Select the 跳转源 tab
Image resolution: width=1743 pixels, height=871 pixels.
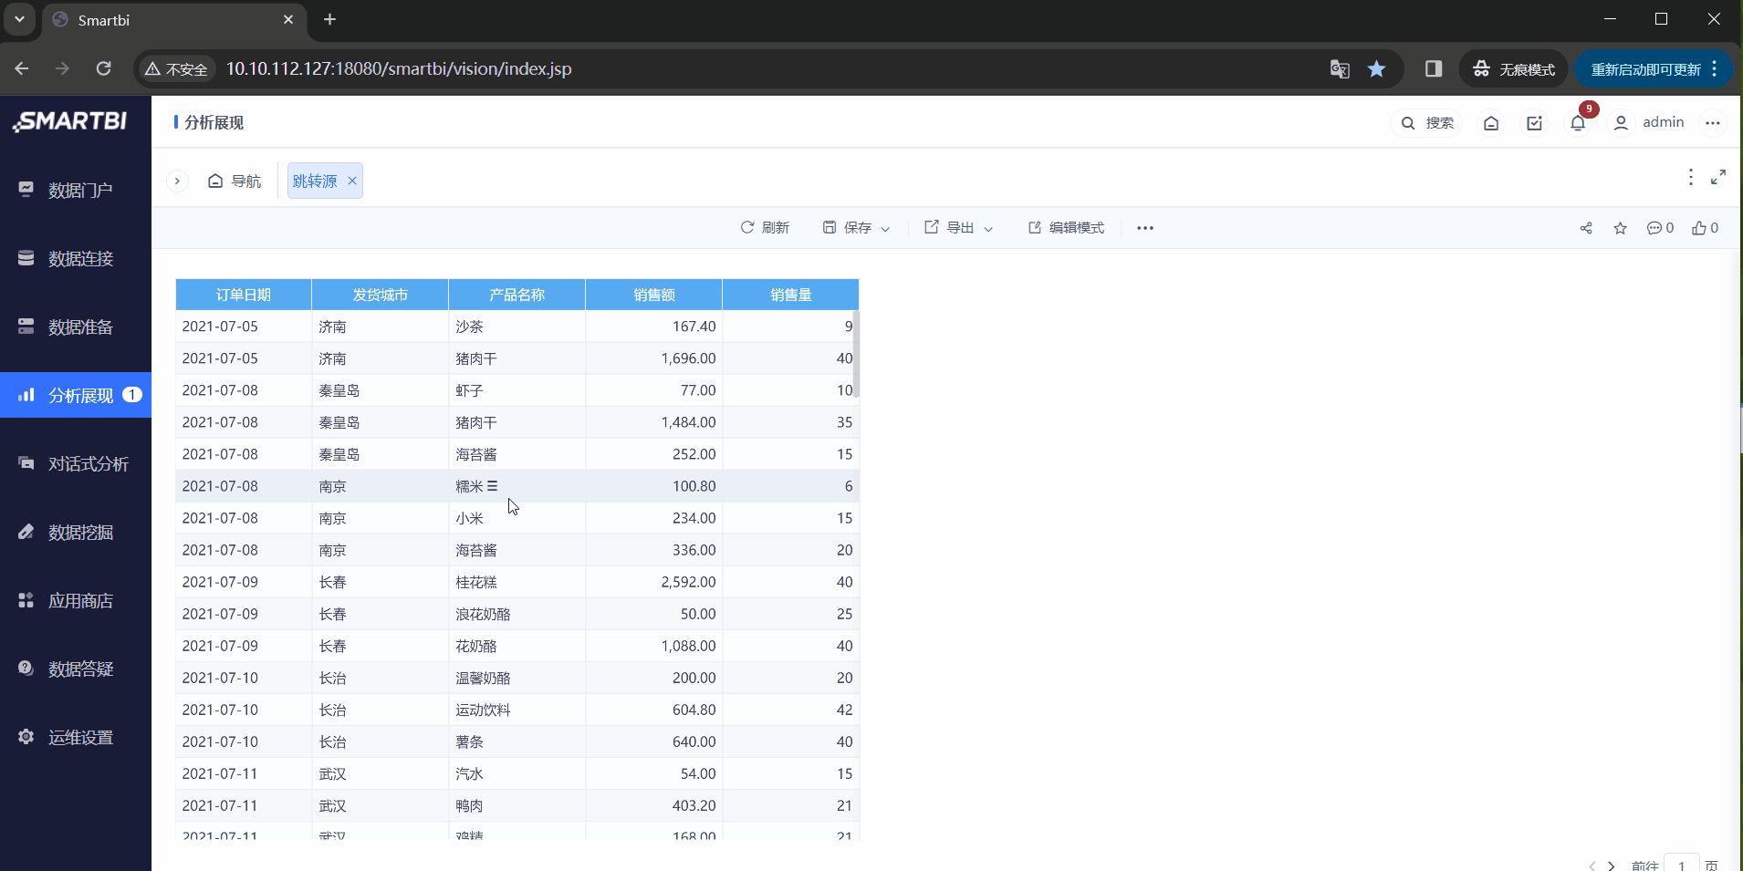click(315, 181)
